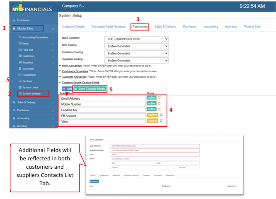Open the Base Currency dropdown
This screenshot has height=199, width=276.
(x=137, y=39)
